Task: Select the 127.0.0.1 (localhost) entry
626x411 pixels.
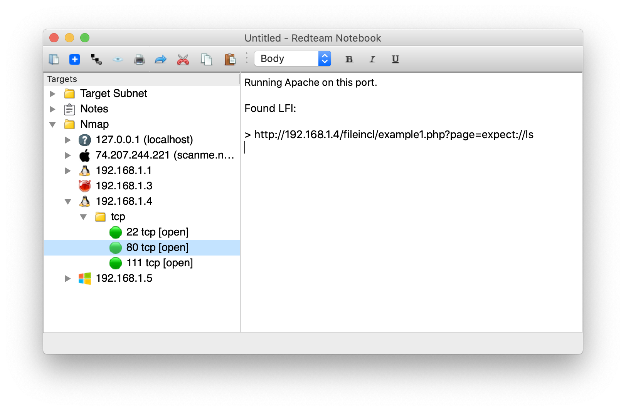Action: point(144,140)
